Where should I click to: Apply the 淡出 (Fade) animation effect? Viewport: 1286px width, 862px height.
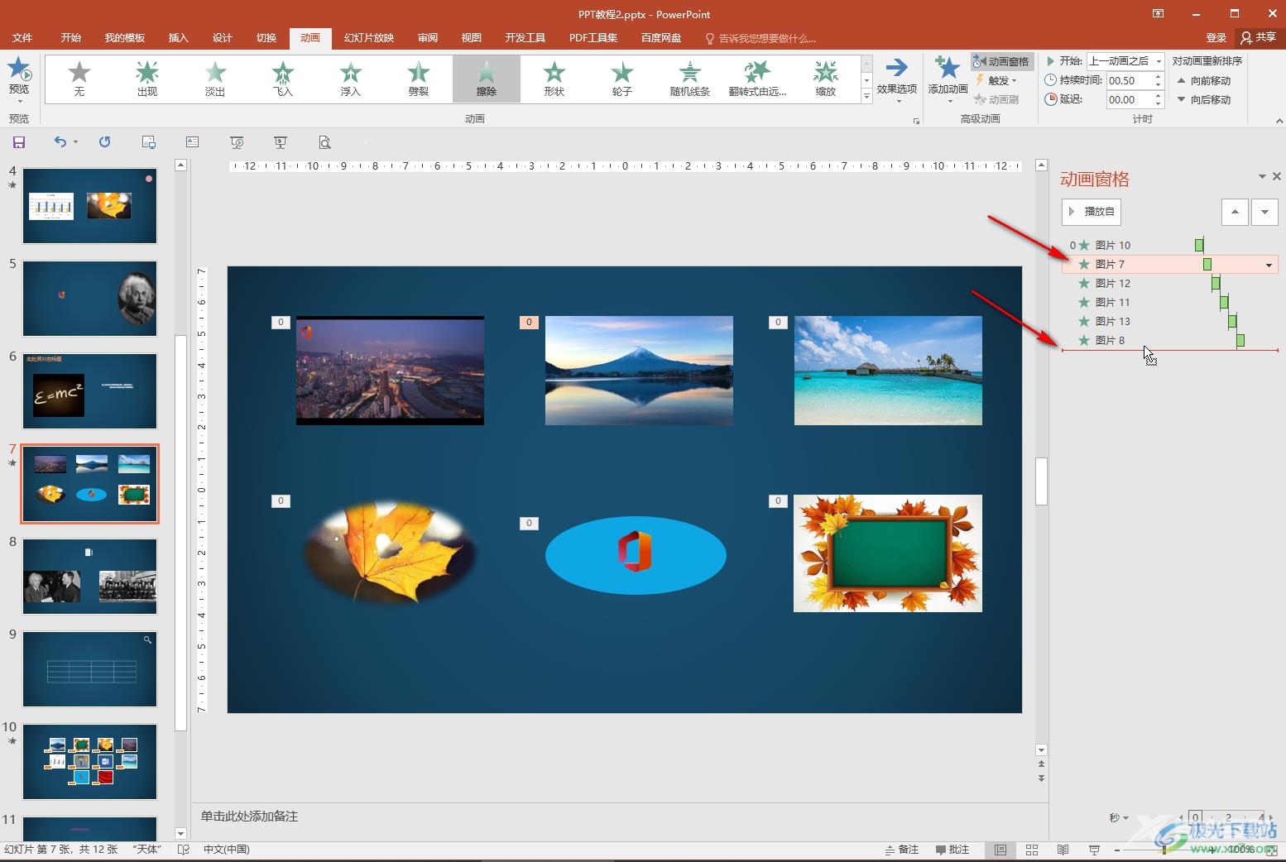(215, 79)
